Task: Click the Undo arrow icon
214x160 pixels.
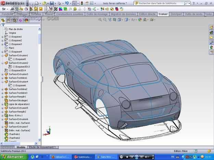Action: 67,3
